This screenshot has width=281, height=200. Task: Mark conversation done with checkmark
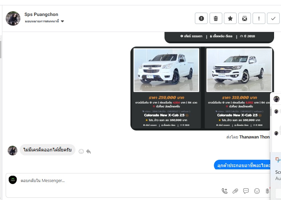(273, 18)
